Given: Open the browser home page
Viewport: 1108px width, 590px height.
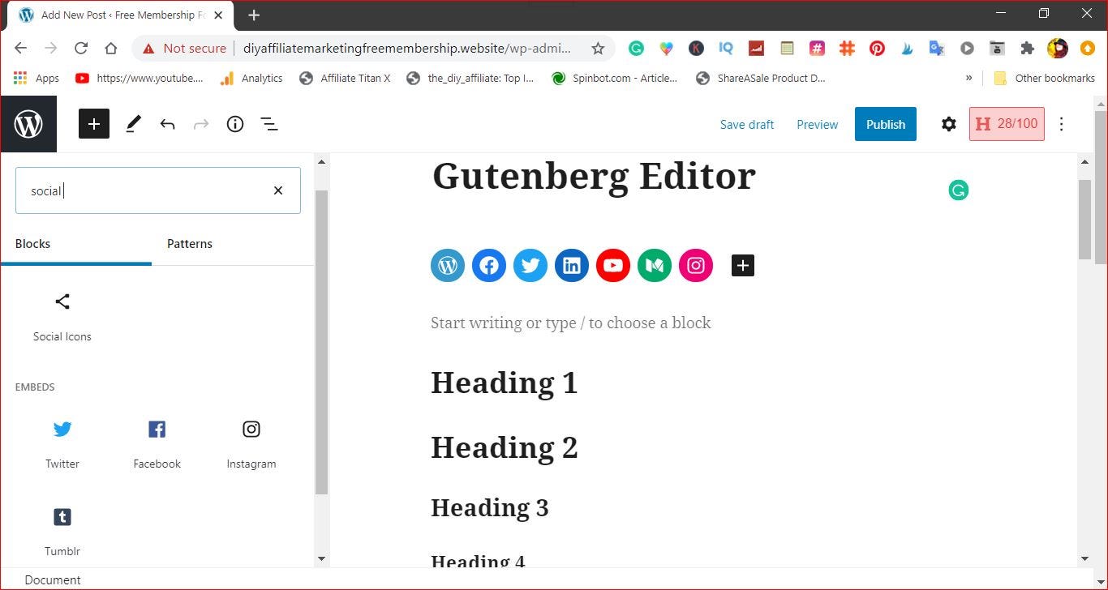Looking at the screenshot, I should coord(111,49).
